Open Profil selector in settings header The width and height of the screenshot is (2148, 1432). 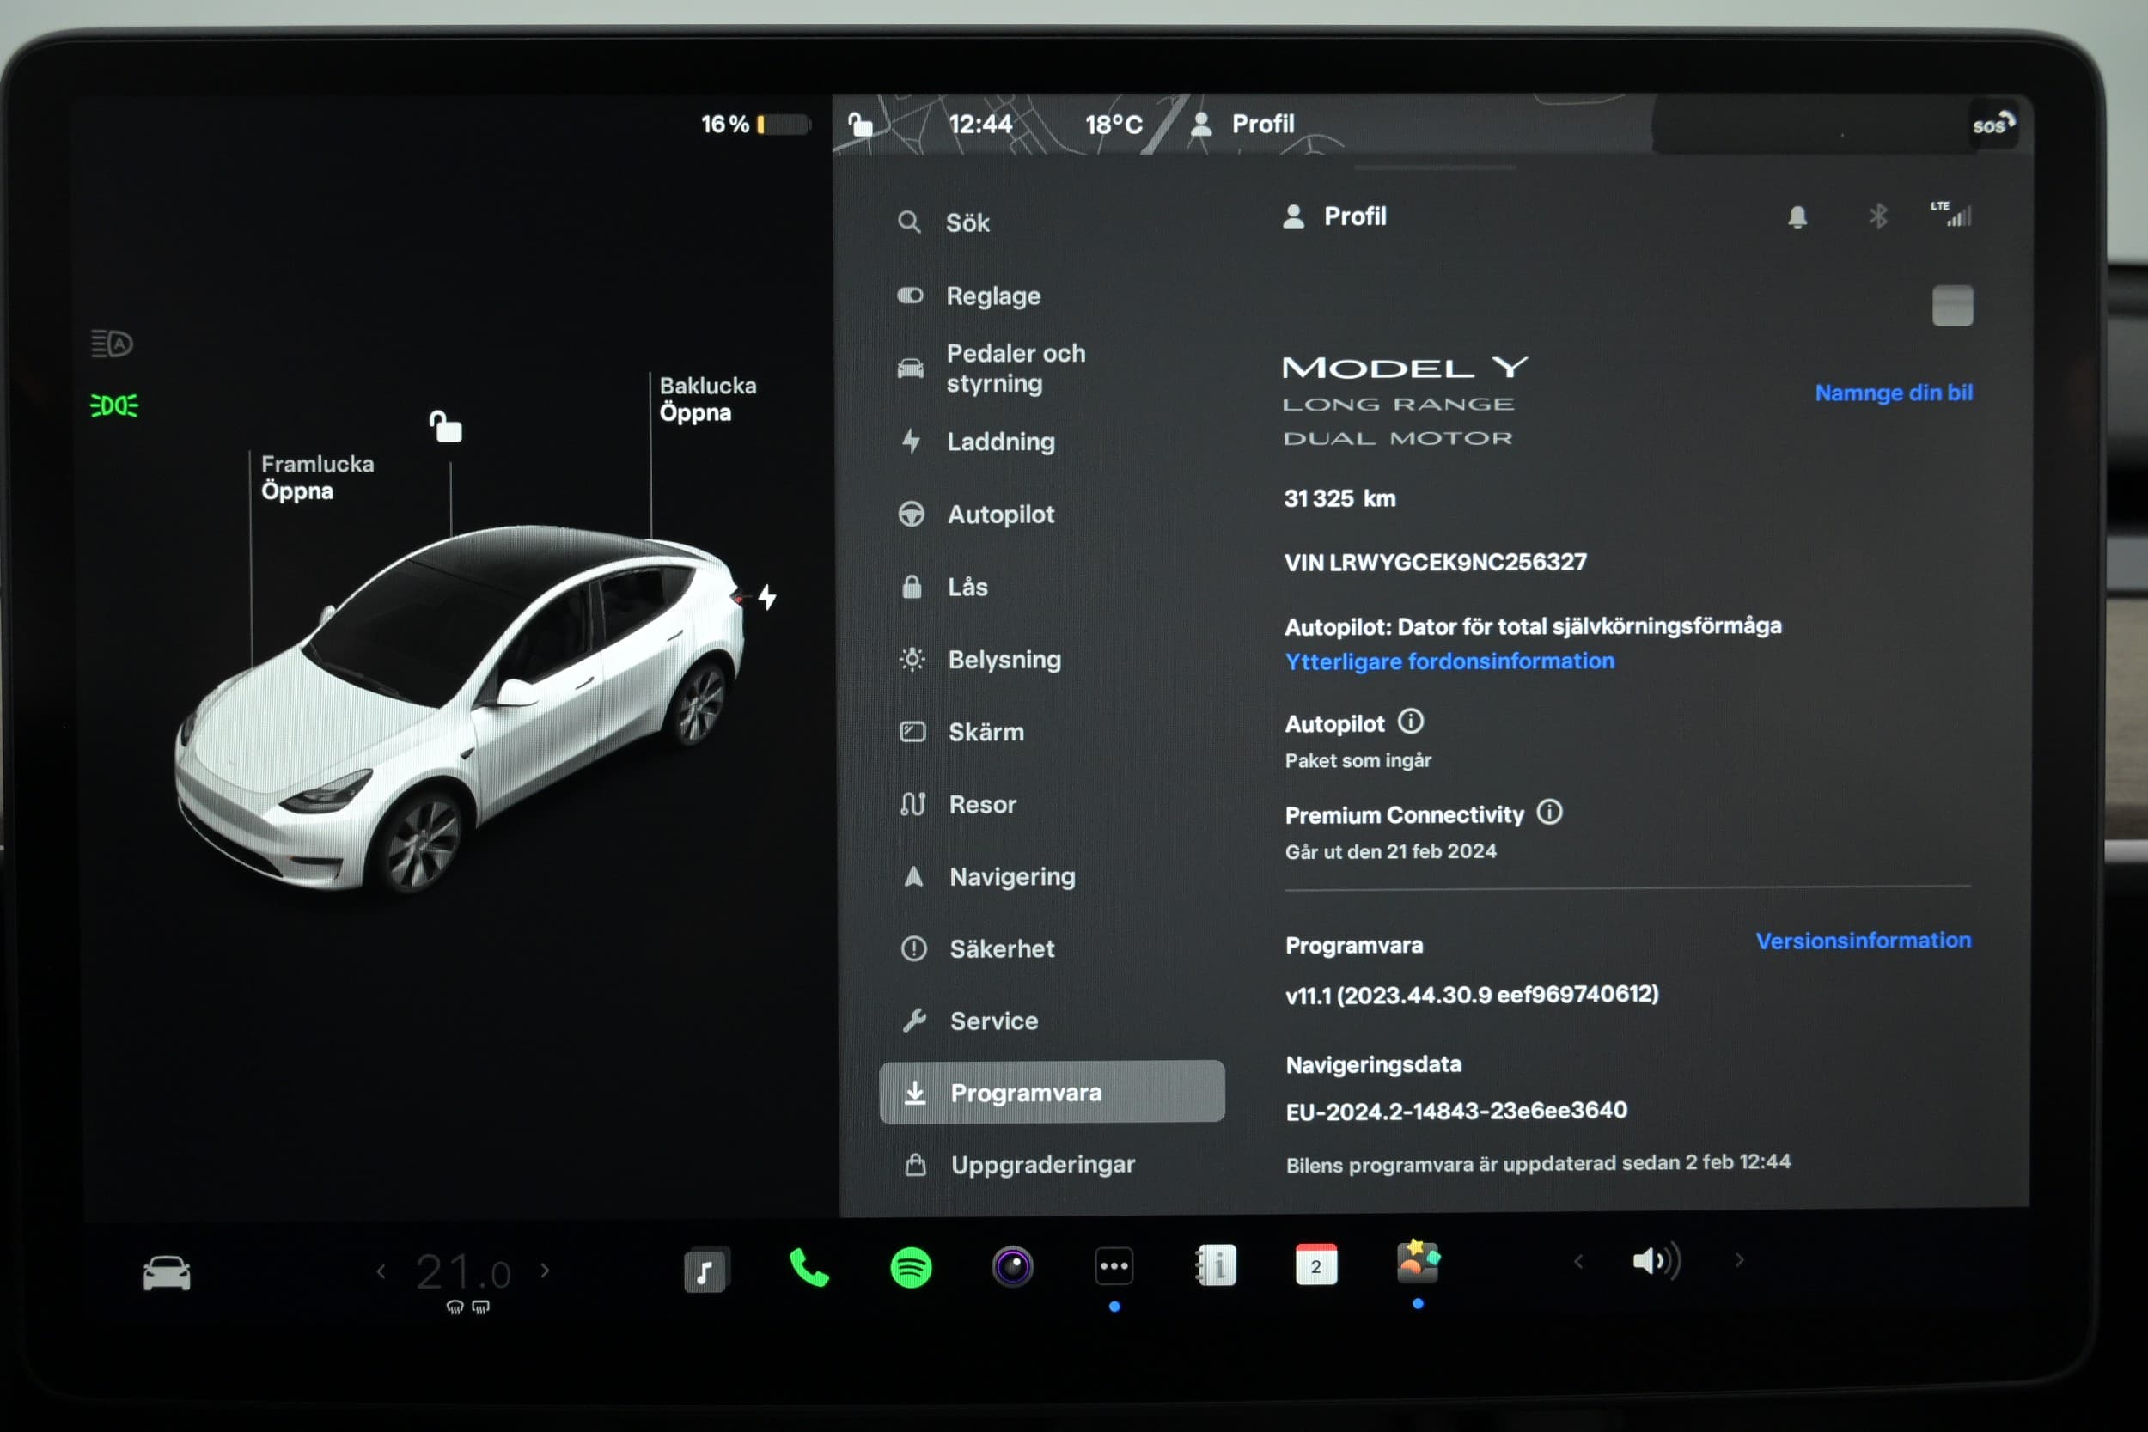(1335, 216)
